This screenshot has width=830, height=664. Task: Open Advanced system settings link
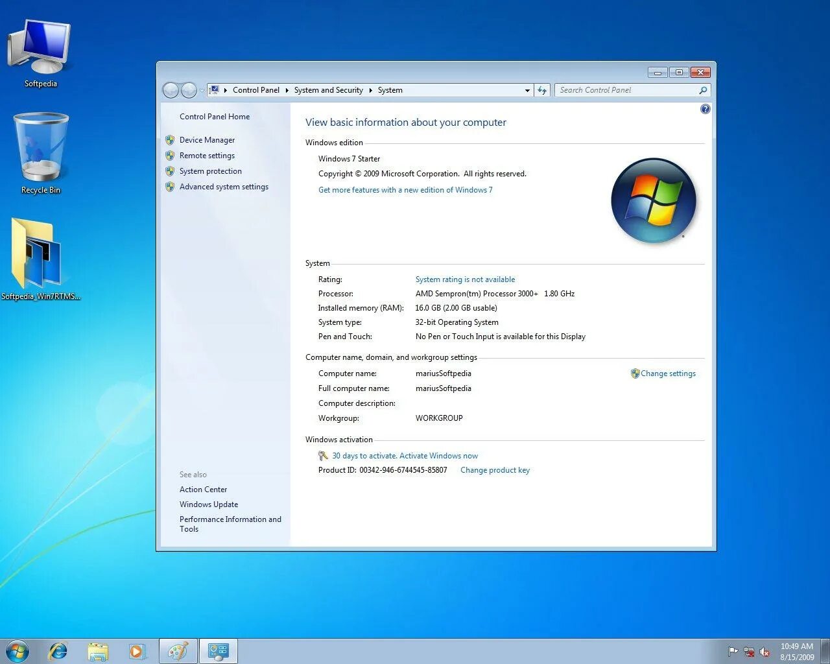pos(224,187)
